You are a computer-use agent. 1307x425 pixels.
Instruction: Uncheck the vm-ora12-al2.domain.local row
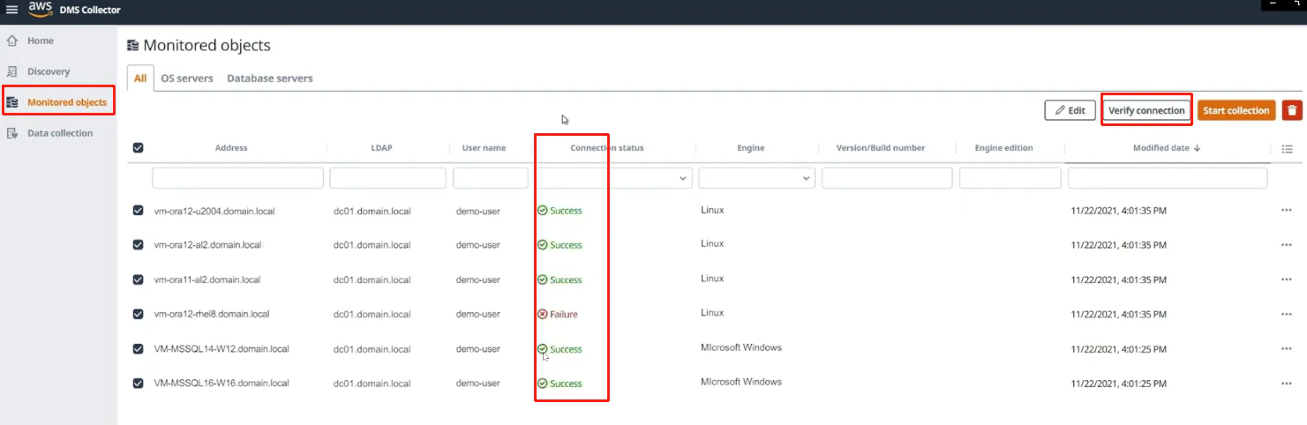[138, 245]
